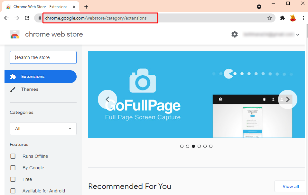Image resolution: width=308 pixels, height=195 pixels.
Task: Click the Chrome Web Store logo
Action: 15,34
